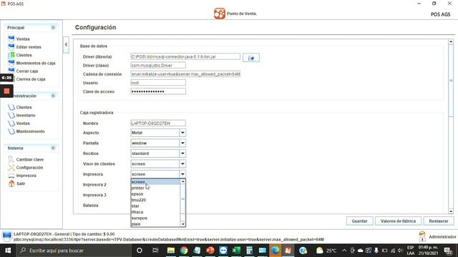The width and height of the screenshot is (458, 257).
Task: Open Clientes under the Administración section
Action: [x=24, y=108]
